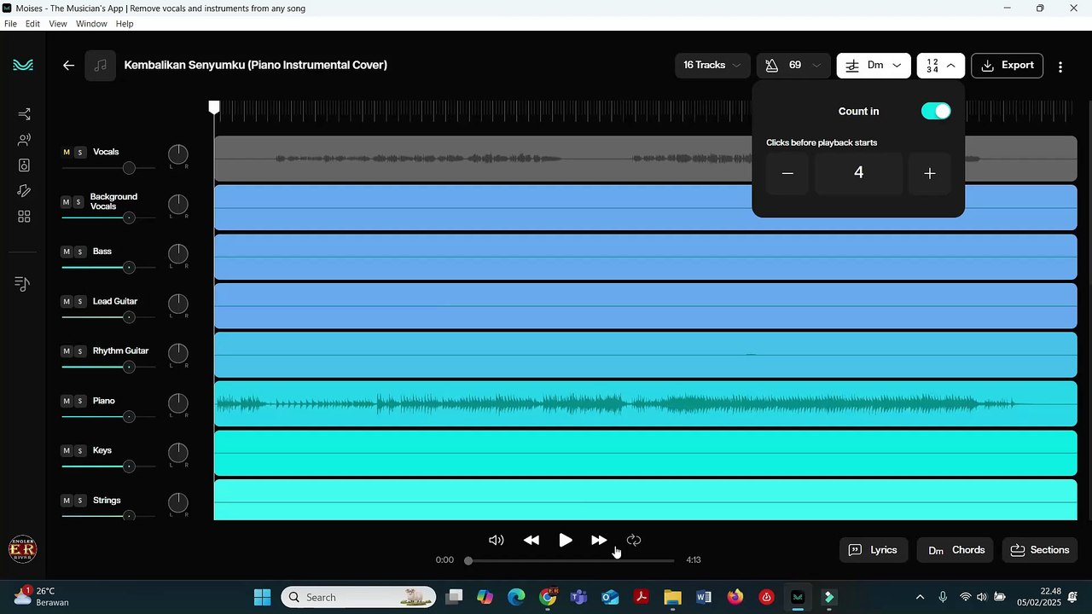Open the three-dot more options menu
Image resolution: width=1092 pixels, height=614 pixels.
(1060, 66)
